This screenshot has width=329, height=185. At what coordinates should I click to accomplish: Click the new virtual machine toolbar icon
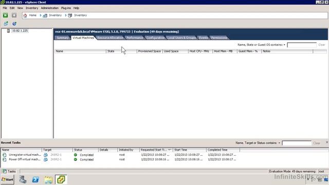tap(6, 24)
